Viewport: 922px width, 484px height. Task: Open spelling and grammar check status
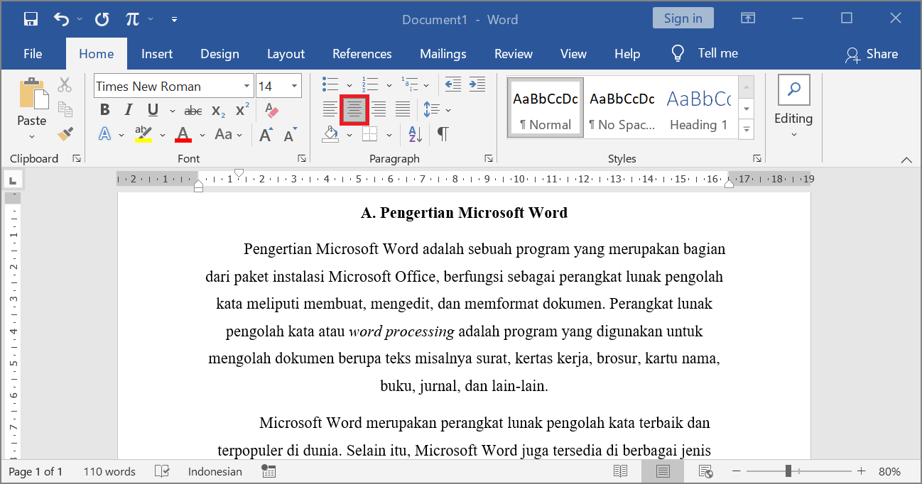(x=162, y=471)
